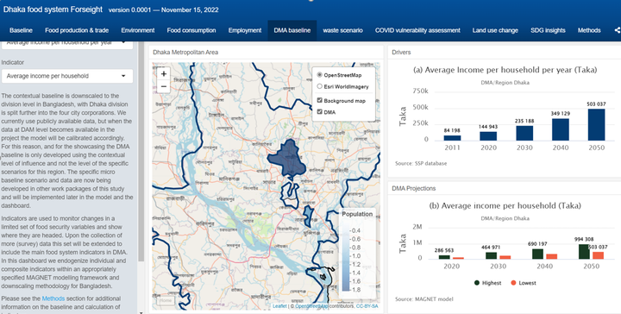Switch to the Food consumption tab
The width and height of the screenshot is (621, 314).
click(x=191, y=30)
